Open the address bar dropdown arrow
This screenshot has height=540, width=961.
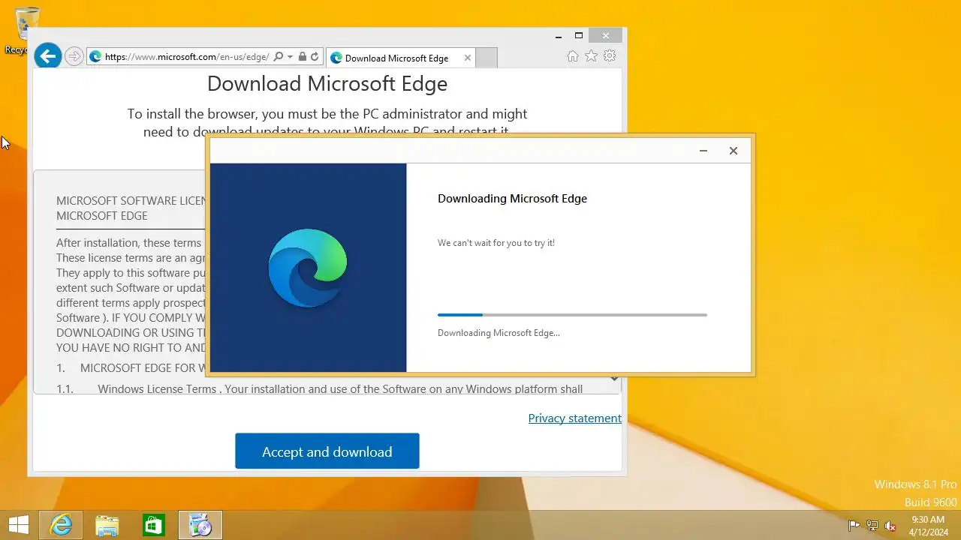290,57
